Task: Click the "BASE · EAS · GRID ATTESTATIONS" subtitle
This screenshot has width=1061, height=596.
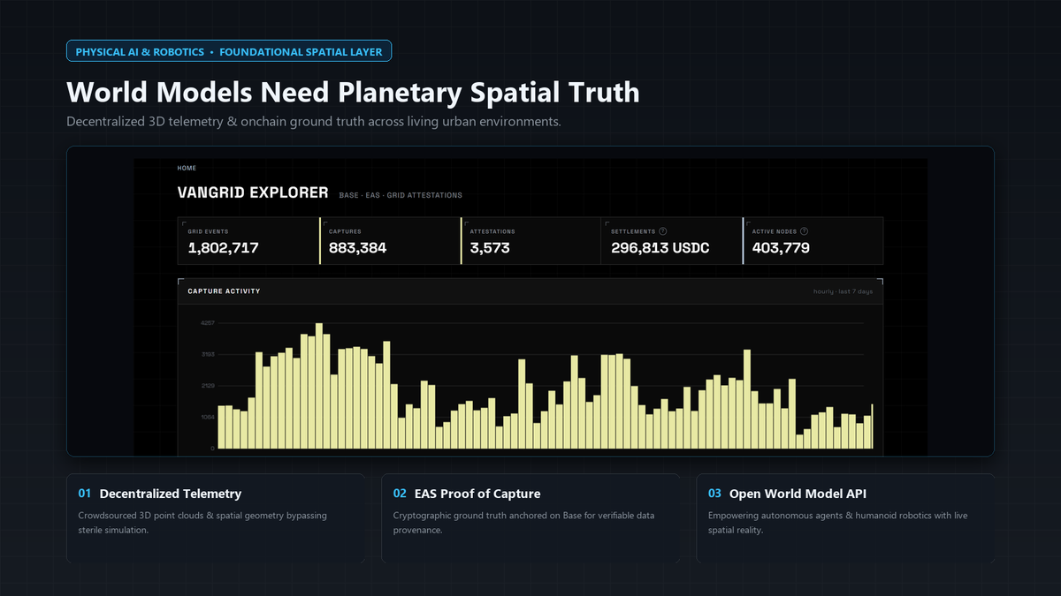Action: [x=401, y=195]
